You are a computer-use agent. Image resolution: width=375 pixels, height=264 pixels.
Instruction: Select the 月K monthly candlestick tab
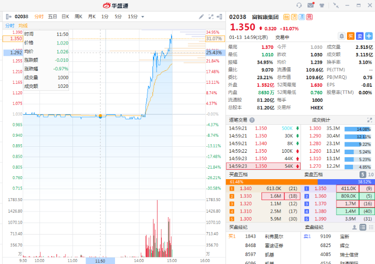(x=91, y=16)
